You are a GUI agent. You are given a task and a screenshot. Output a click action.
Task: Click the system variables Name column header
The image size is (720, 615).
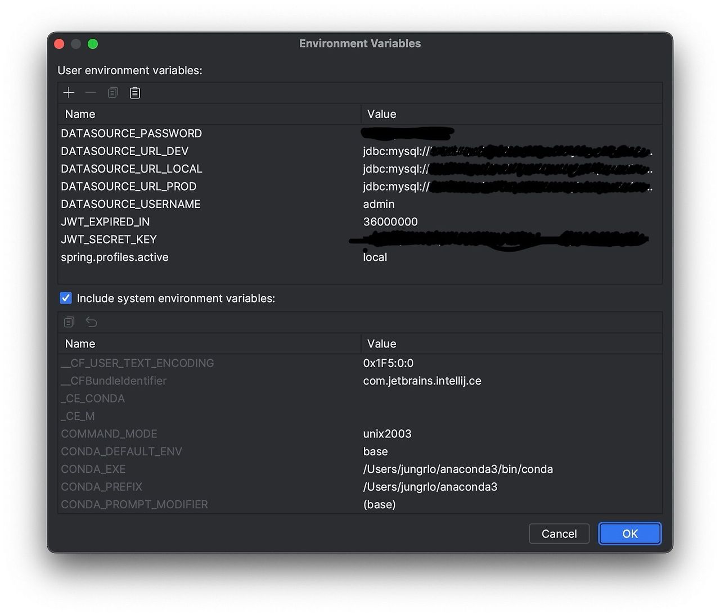tap(209, 343)
